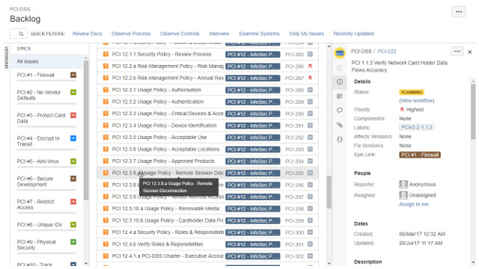Open PCI #9 - Physical Security epic dropdown

pyautogui.click(x=73, y=242)
